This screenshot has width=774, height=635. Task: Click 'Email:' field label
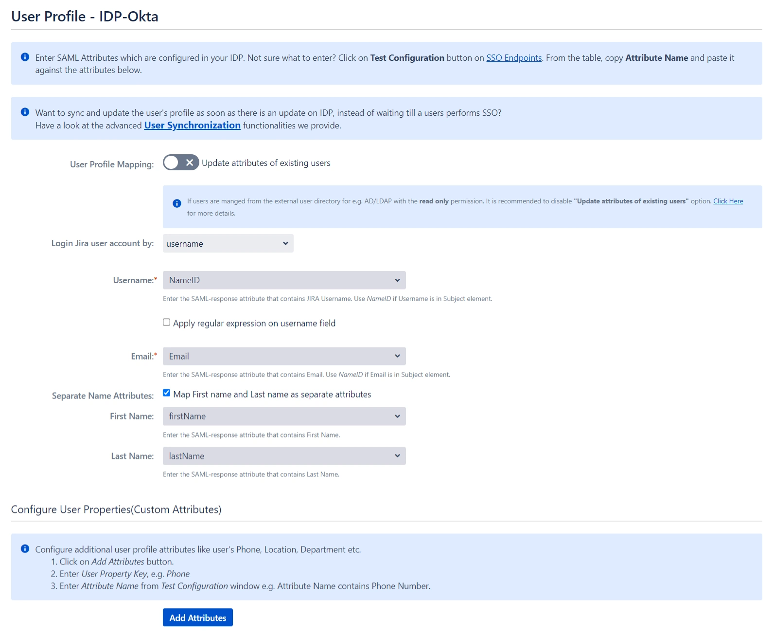144,356
